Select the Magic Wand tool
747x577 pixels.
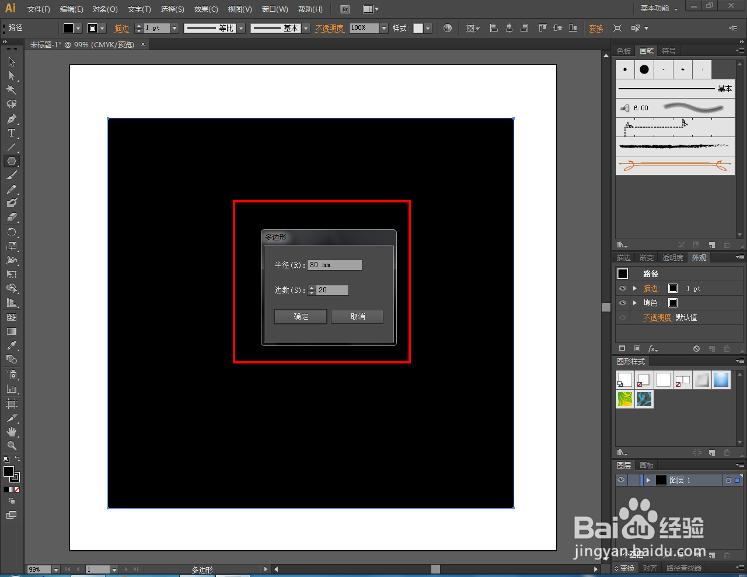pyautogui.click(x=12, y=90)
